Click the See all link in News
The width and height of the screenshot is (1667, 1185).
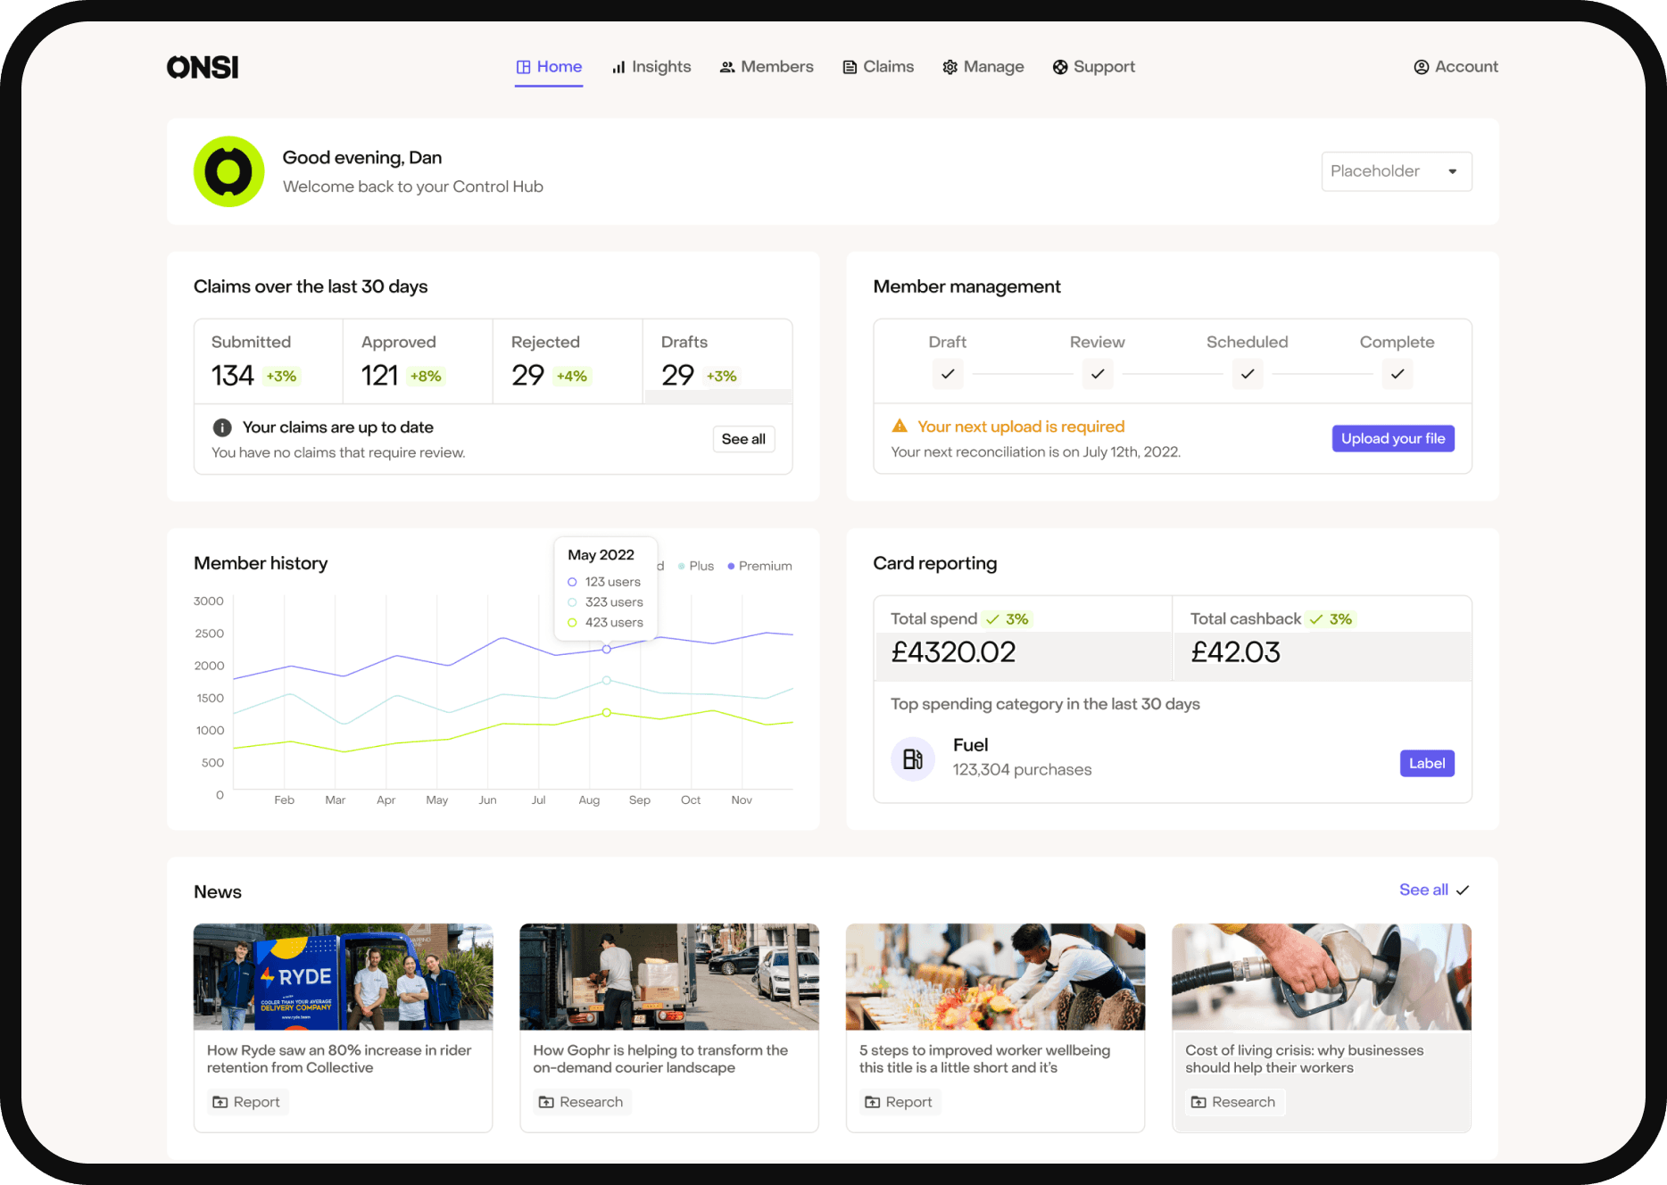(x=1423, y=890)
